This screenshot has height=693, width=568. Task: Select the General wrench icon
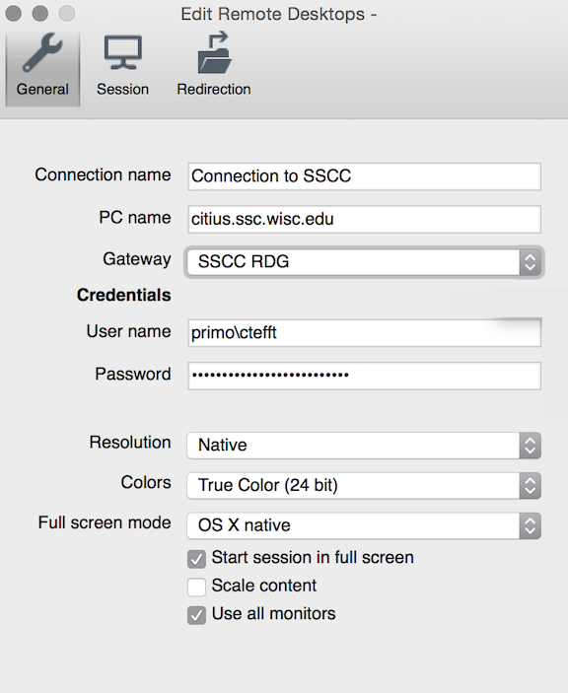[x=42, y=52]
